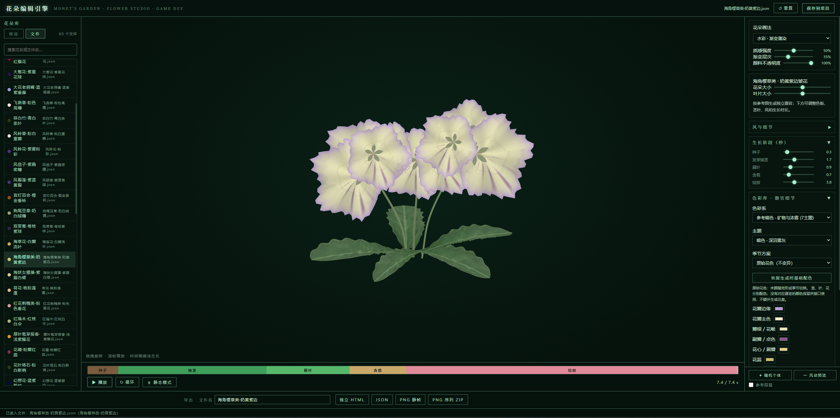Click the 重置 reset button
Viewport: 840px width, 418px height.
click(x=785, y=8)
